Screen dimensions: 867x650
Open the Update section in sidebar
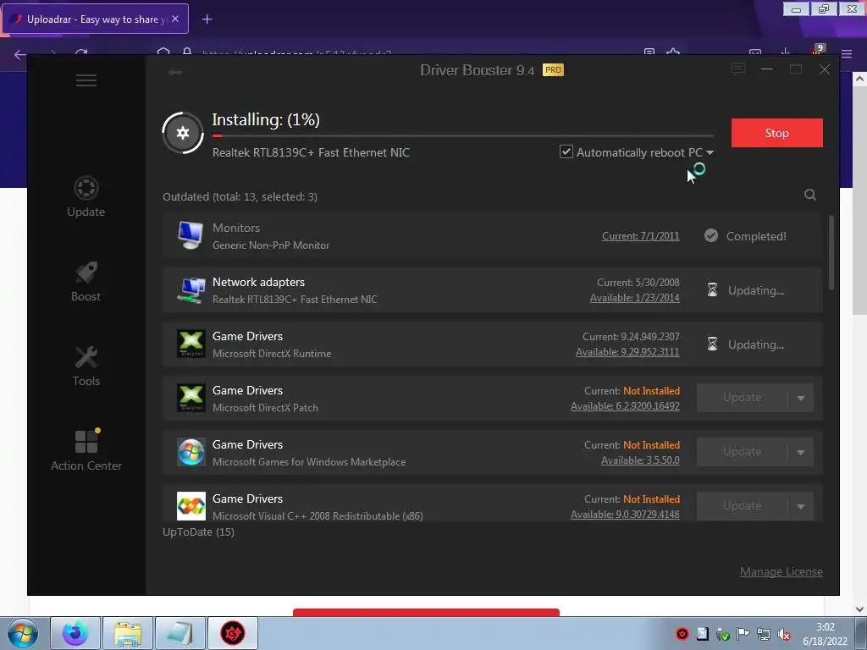pos(86,196)
